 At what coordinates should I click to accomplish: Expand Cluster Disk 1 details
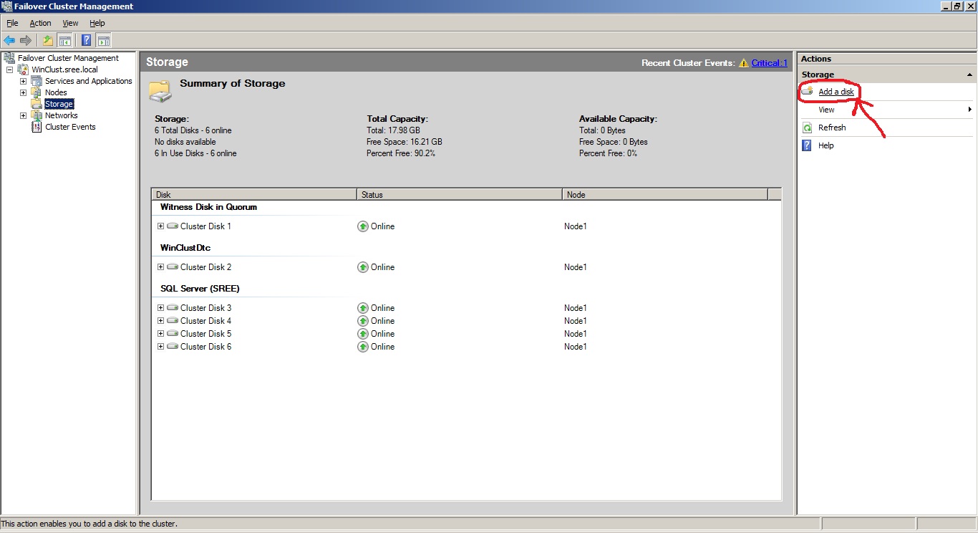[x=161, y=226]
